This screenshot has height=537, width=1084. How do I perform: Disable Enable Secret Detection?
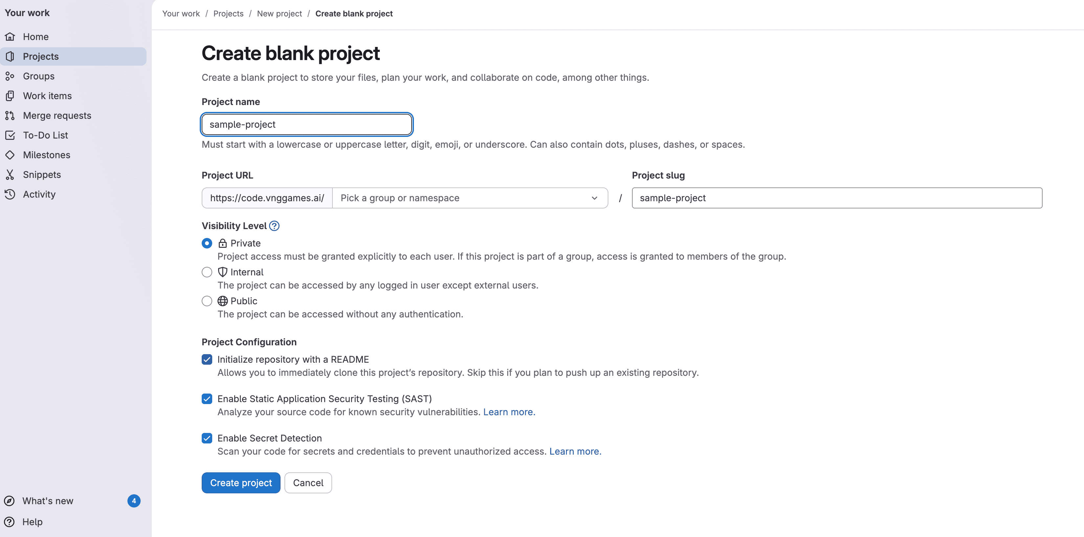[207, 438]
